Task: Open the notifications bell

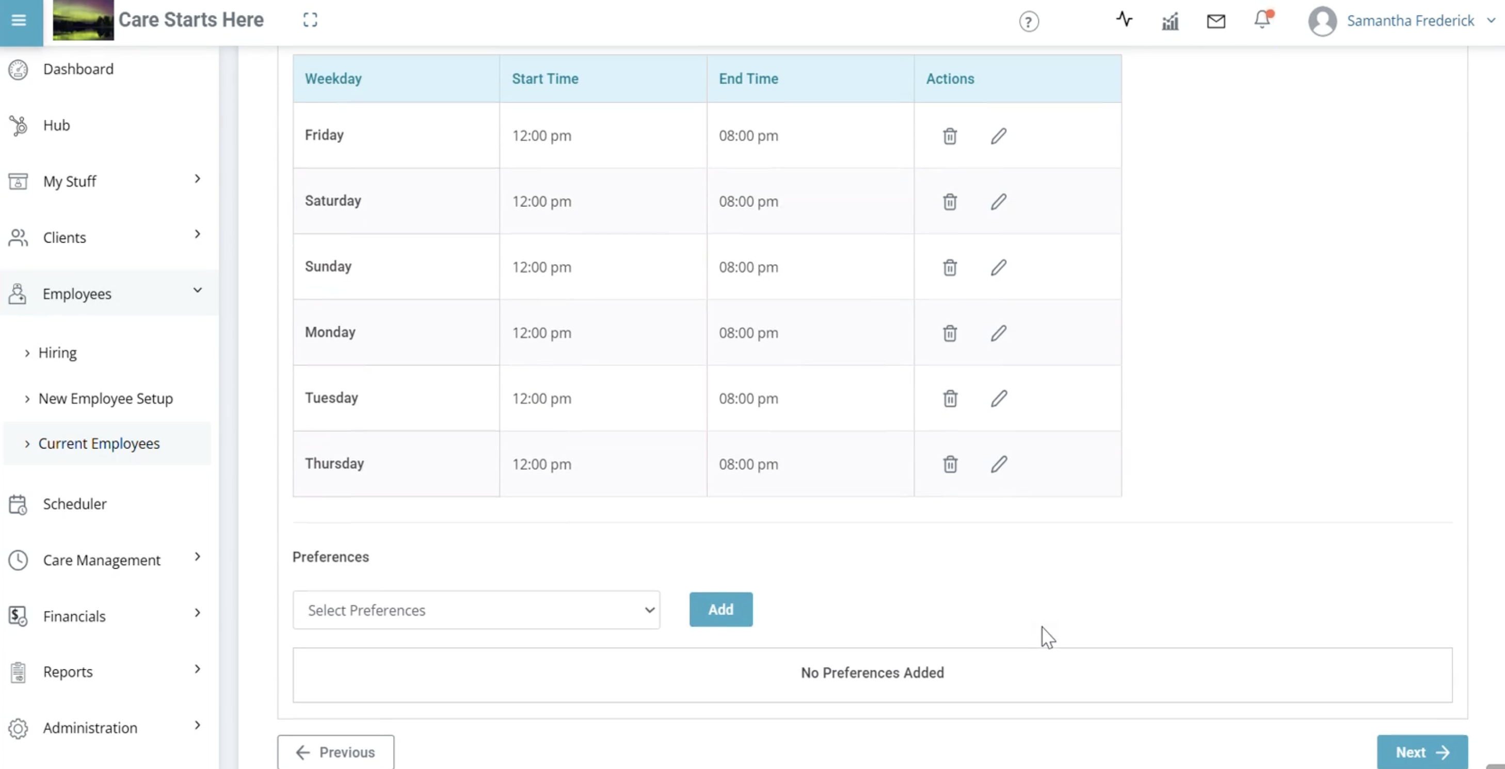Action: (1262, 21)
